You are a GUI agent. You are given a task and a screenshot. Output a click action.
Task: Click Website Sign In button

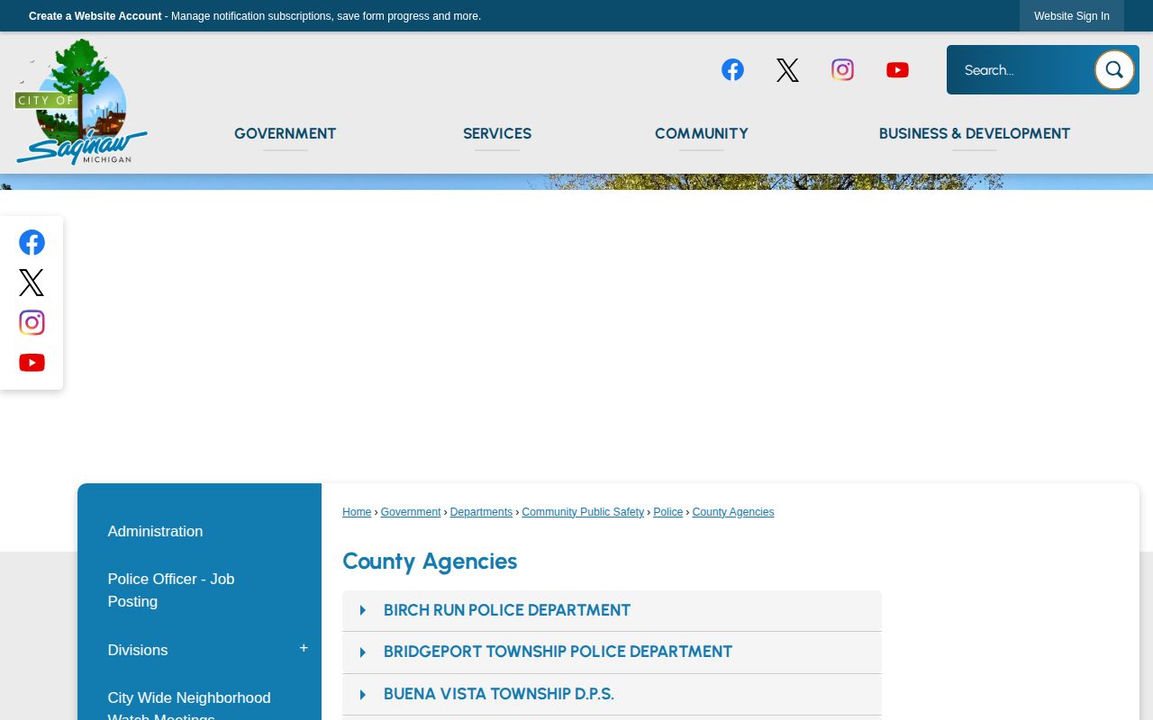pos(1072,16)
